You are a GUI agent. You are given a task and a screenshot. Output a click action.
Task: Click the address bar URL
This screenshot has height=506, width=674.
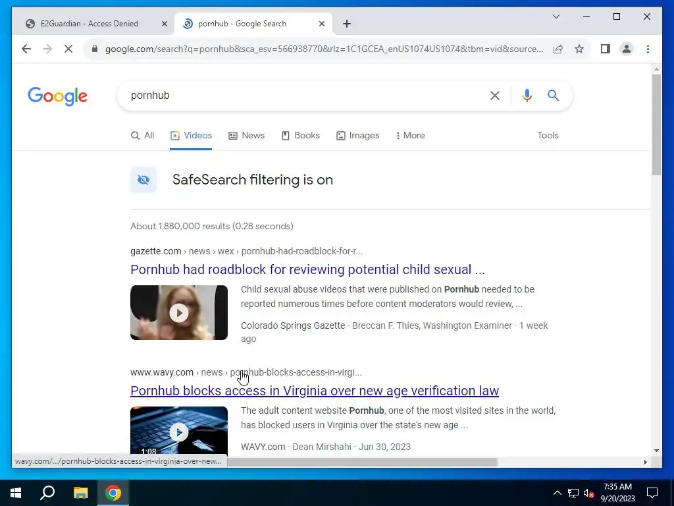click(x=324, y=49)
